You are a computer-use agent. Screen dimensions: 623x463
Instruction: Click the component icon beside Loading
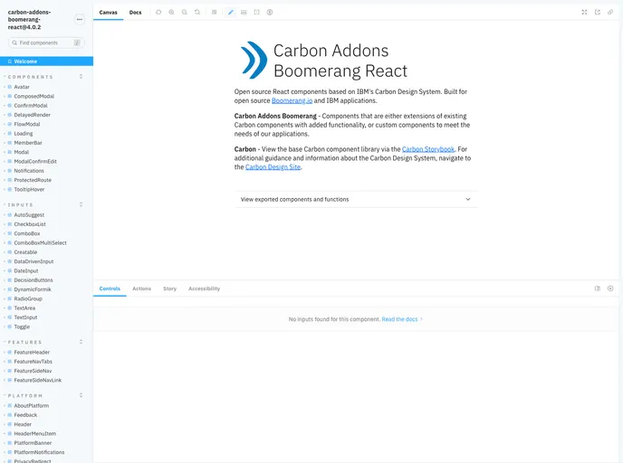click(x=10, y=133)
